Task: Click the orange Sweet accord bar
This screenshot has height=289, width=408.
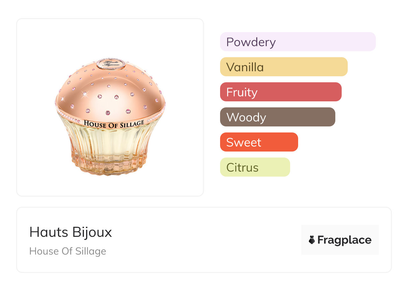Action: 259,142
